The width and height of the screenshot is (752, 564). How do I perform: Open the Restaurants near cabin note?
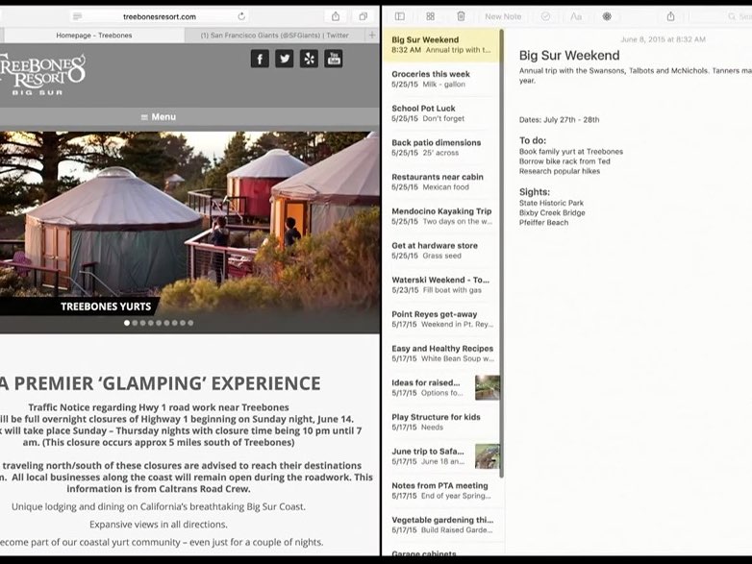point(441,183)
